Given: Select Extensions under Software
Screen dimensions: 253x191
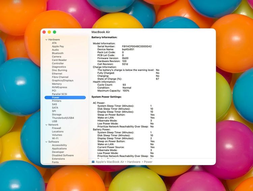Looking at the screenshot, I should [58, 159].
